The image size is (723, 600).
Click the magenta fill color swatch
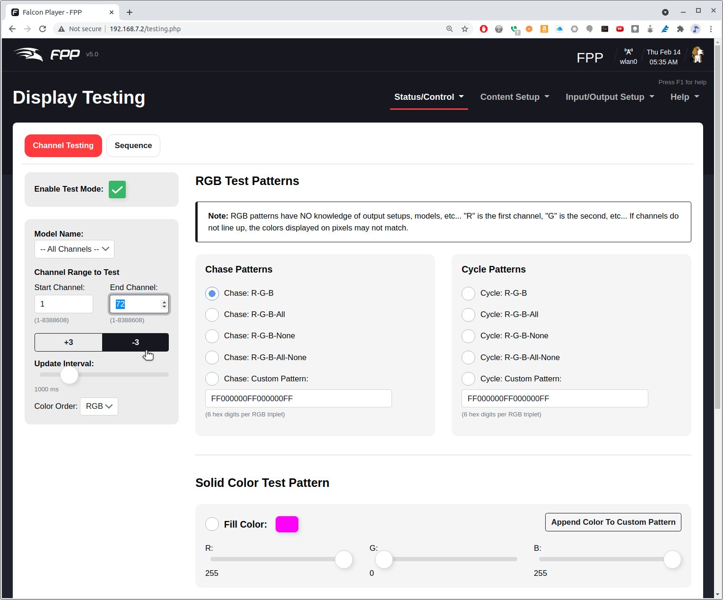pos(287,524)
